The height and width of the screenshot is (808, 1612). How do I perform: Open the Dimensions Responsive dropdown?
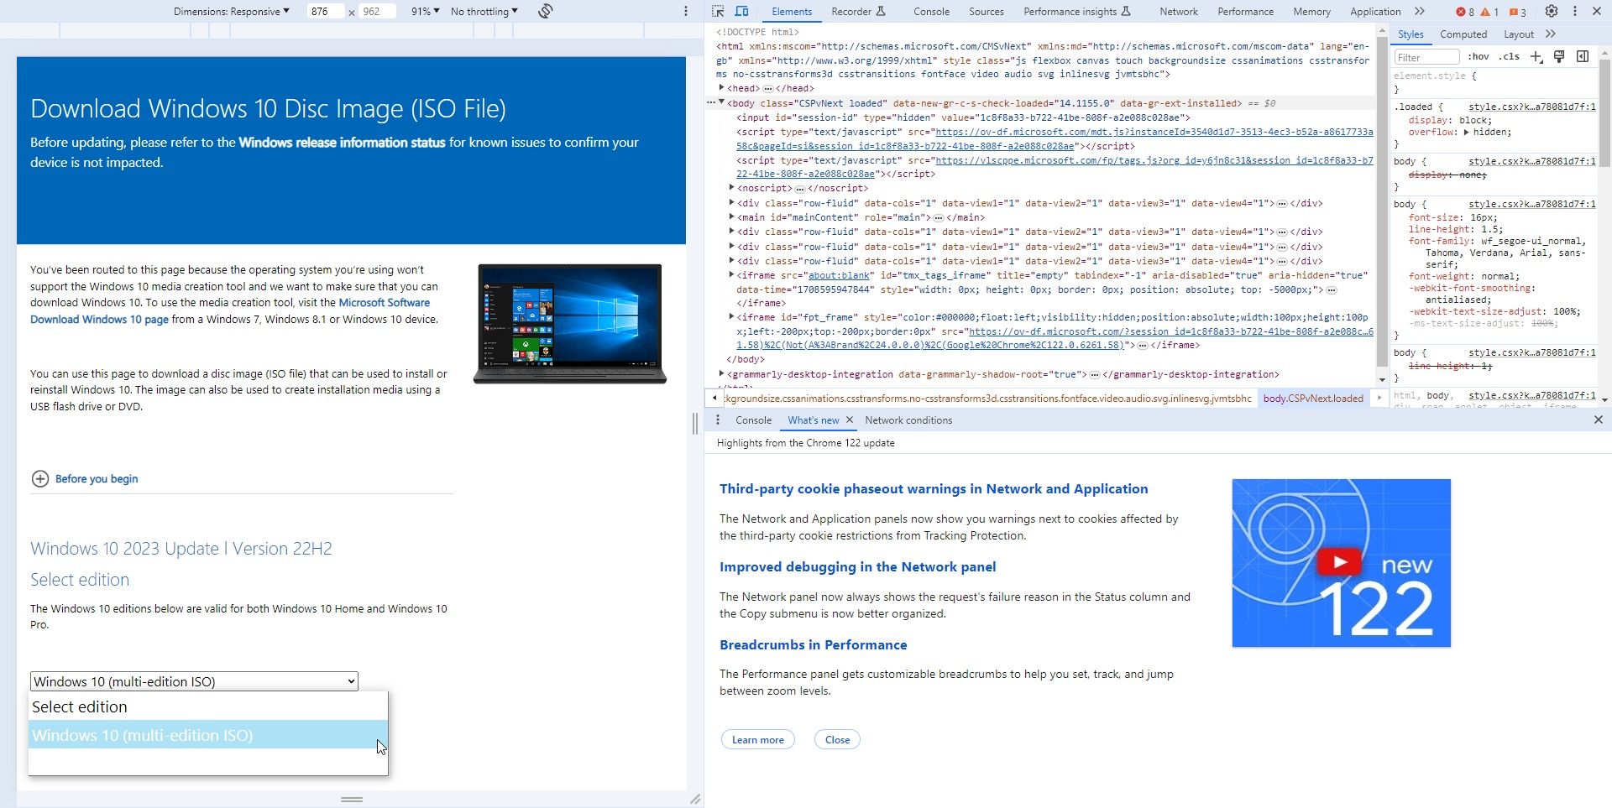230,11
